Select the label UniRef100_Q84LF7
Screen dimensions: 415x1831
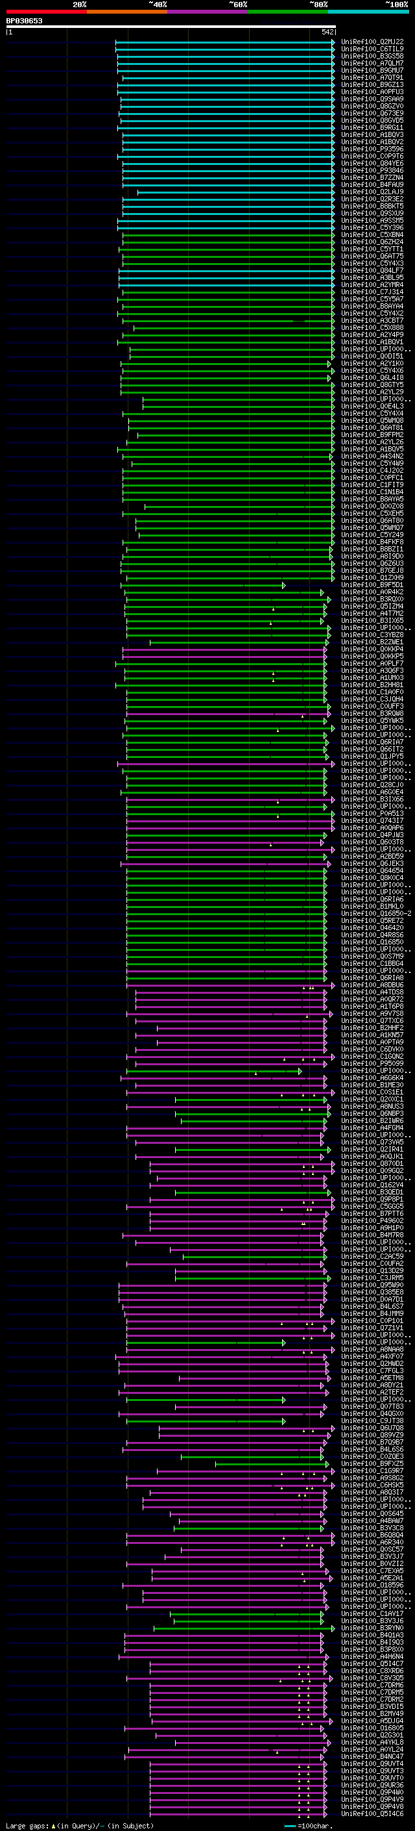click(x=372, y=270)
